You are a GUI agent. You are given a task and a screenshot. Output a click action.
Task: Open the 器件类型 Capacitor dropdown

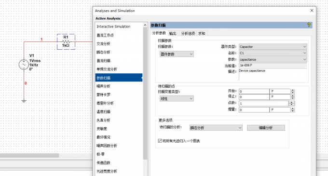point(273,47)
